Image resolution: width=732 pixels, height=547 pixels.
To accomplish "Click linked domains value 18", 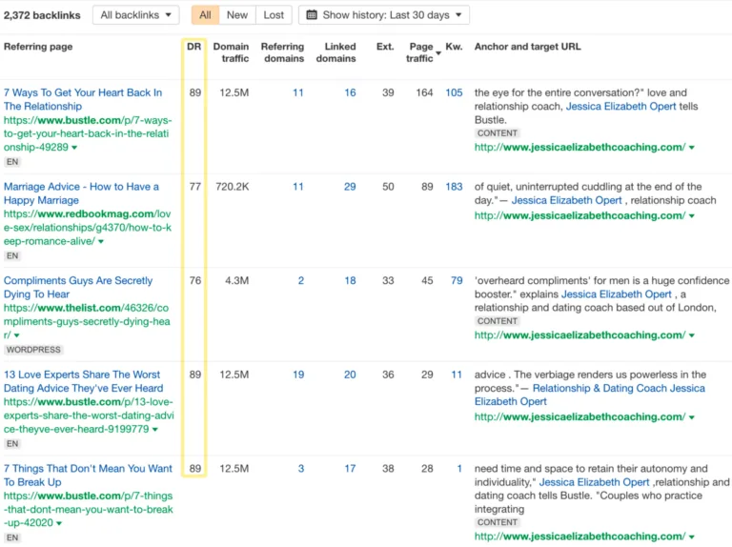I will click(350, 280).
